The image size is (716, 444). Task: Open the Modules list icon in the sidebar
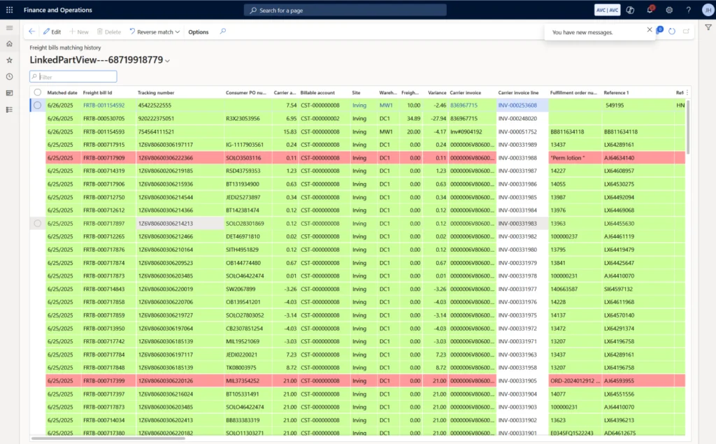[9, 110]
